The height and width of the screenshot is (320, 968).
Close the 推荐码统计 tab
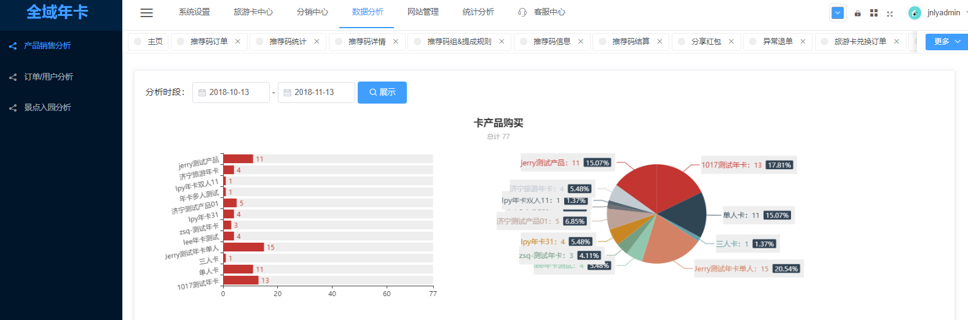pyautogui.click(x=317, y=42)
